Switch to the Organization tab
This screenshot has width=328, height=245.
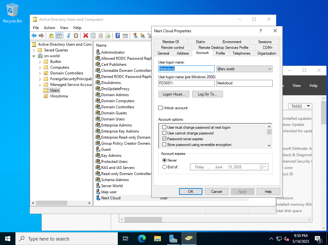pos(267,53)
